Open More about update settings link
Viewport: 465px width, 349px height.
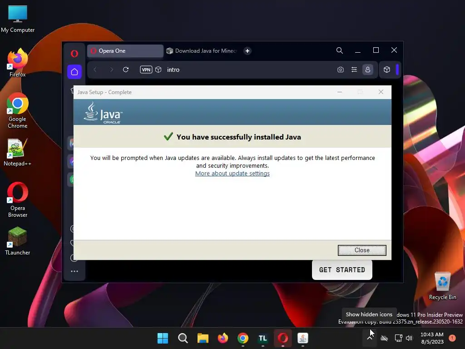tap(232, 173)
